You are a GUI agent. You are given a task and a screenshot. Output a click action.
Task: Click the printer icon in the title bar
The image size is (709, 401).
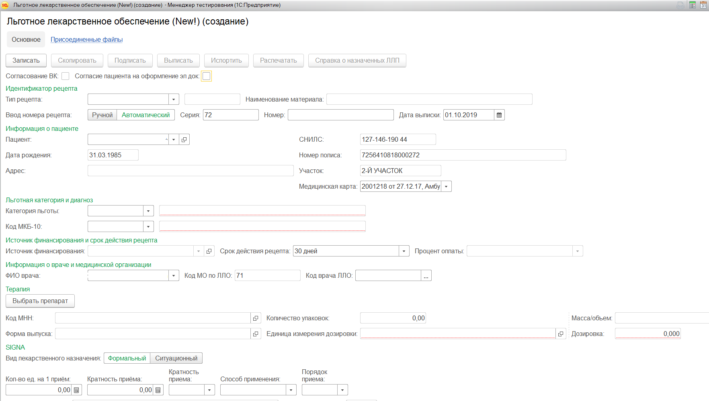tap(680, 5)
